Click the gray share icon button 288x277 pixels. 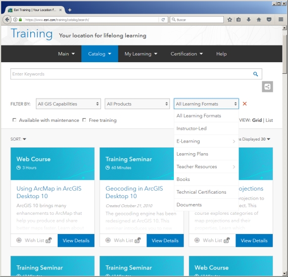pos(267,86)
